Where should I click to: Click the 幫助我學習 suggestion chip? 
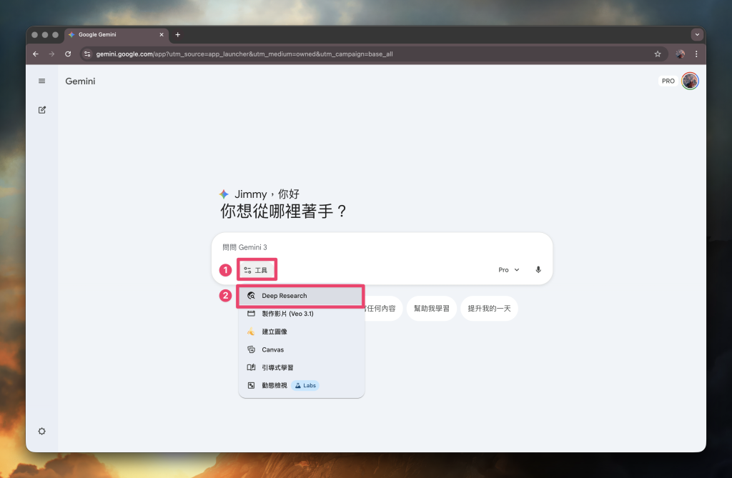(x=431, y=308)
